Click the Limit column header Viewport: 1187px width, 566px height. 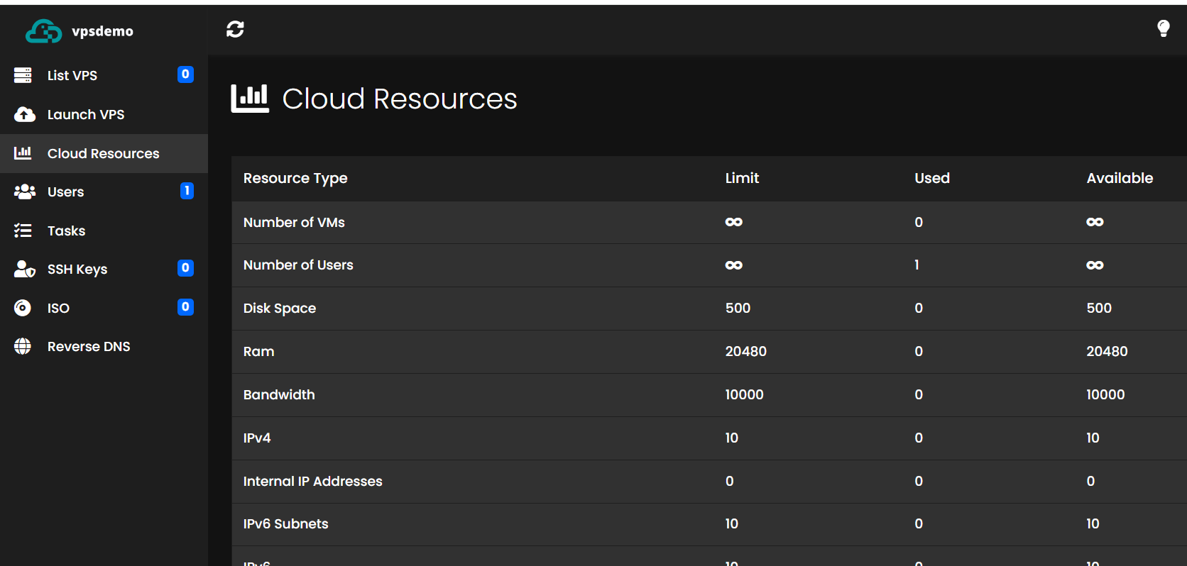pos(742,178)
